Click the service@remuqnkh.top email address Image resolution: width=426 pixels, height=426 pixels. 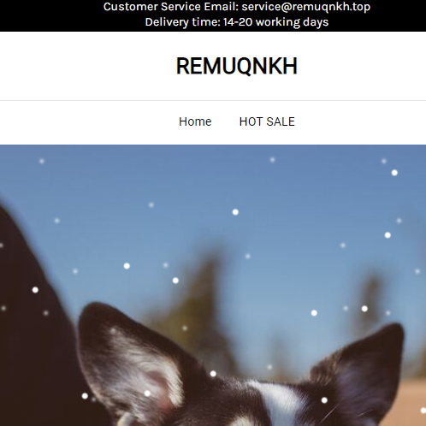click(306, 7)
